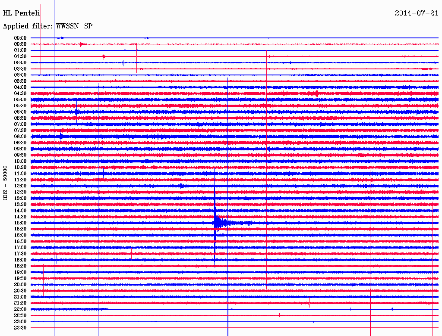442x336 pixels.
Task: Select the 05:30 time label
Action: [x=20, y=106]
